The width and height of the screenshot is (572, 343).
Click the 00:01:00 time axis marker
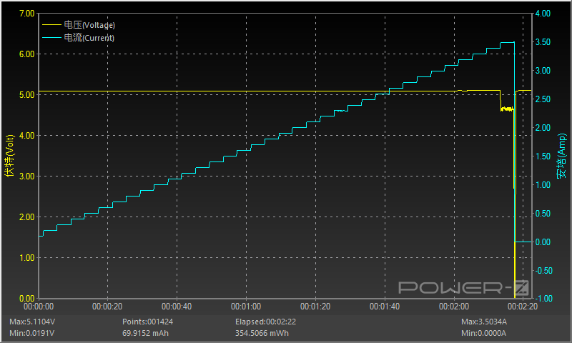pyautogui.click(x=245, y=307)
